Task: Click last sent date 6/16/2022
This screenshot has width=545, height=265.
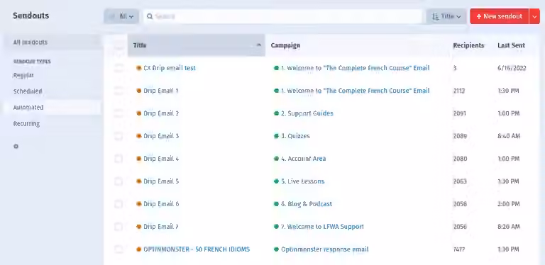Action: tap(512, 68)
